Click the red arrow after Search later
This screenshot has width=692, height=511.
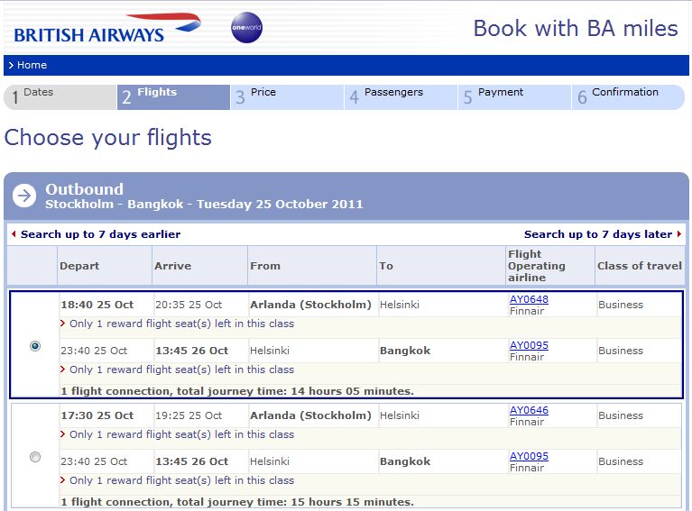coord(679,234)
